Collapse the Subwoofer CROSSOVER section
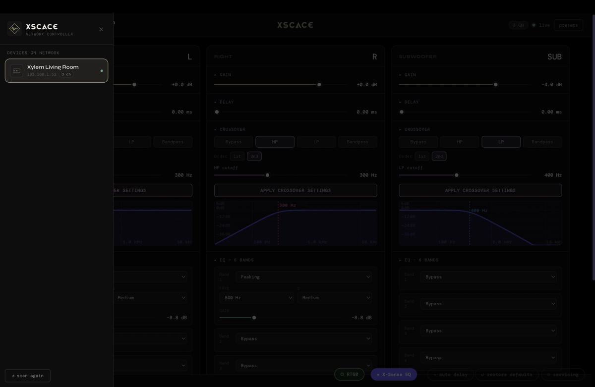 415,129
